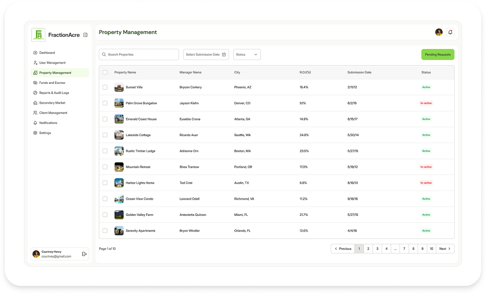Click the Pending Requests button
The image size is (486, 294).
(x=438, y=54)
